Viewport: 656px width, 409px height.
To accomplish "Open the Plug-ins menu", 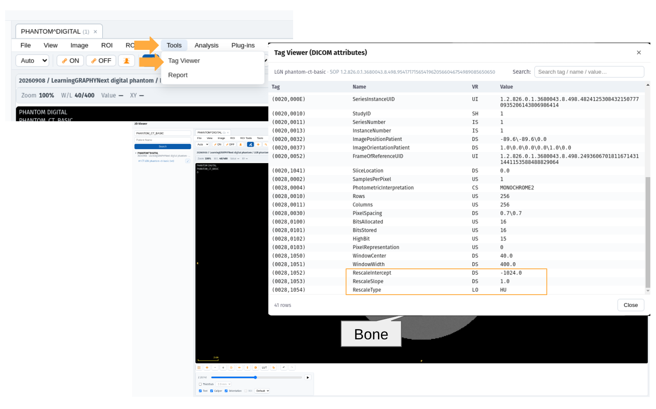I will (x=243, y=45).
